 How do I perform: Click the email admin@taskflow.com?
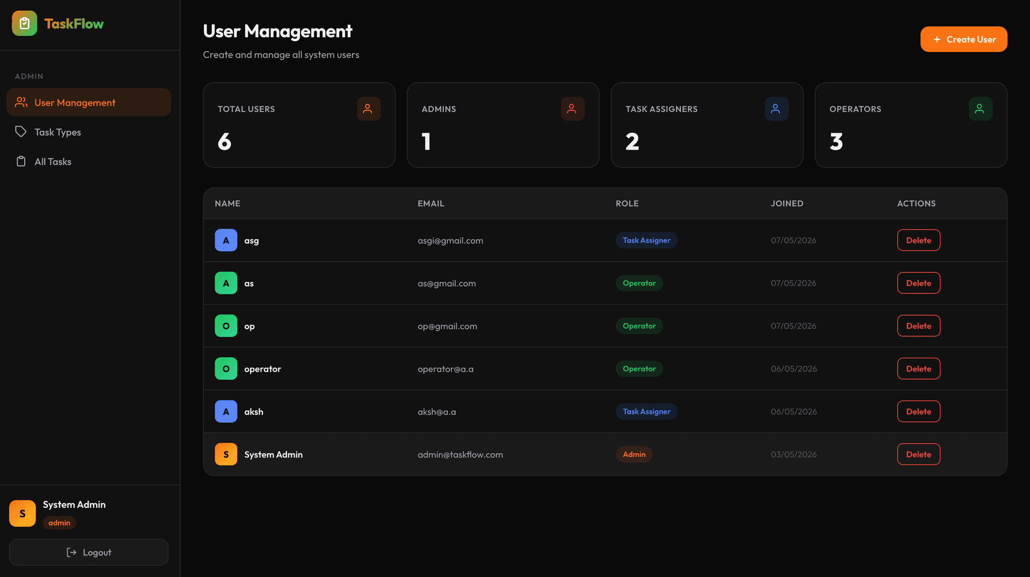click(460, 455)
